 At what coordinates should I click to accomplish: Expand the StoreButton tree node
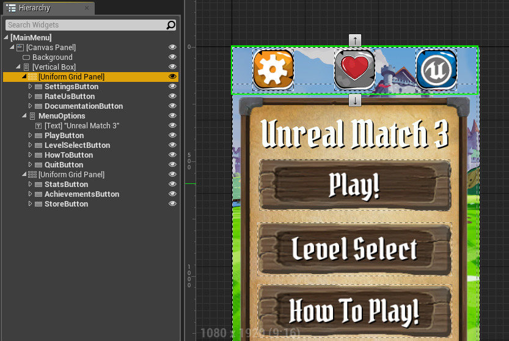click(30, 204)
